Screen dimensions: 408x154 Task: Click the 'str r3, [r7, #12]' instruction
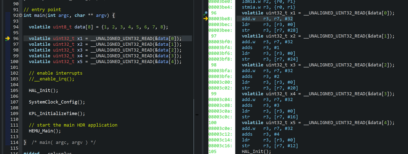(x=270, y=146)
